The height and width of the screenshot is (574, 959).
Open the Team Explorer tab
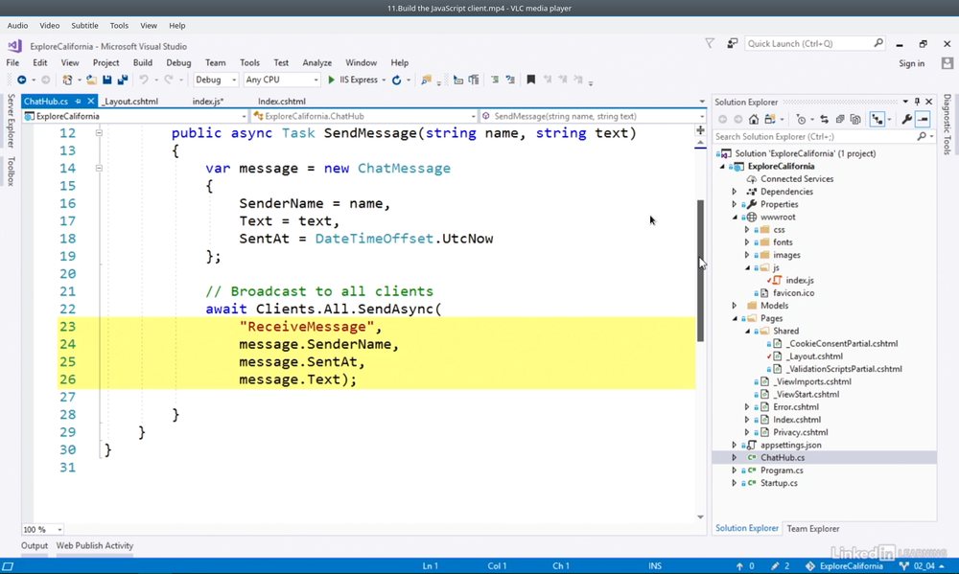click(812, 528)
